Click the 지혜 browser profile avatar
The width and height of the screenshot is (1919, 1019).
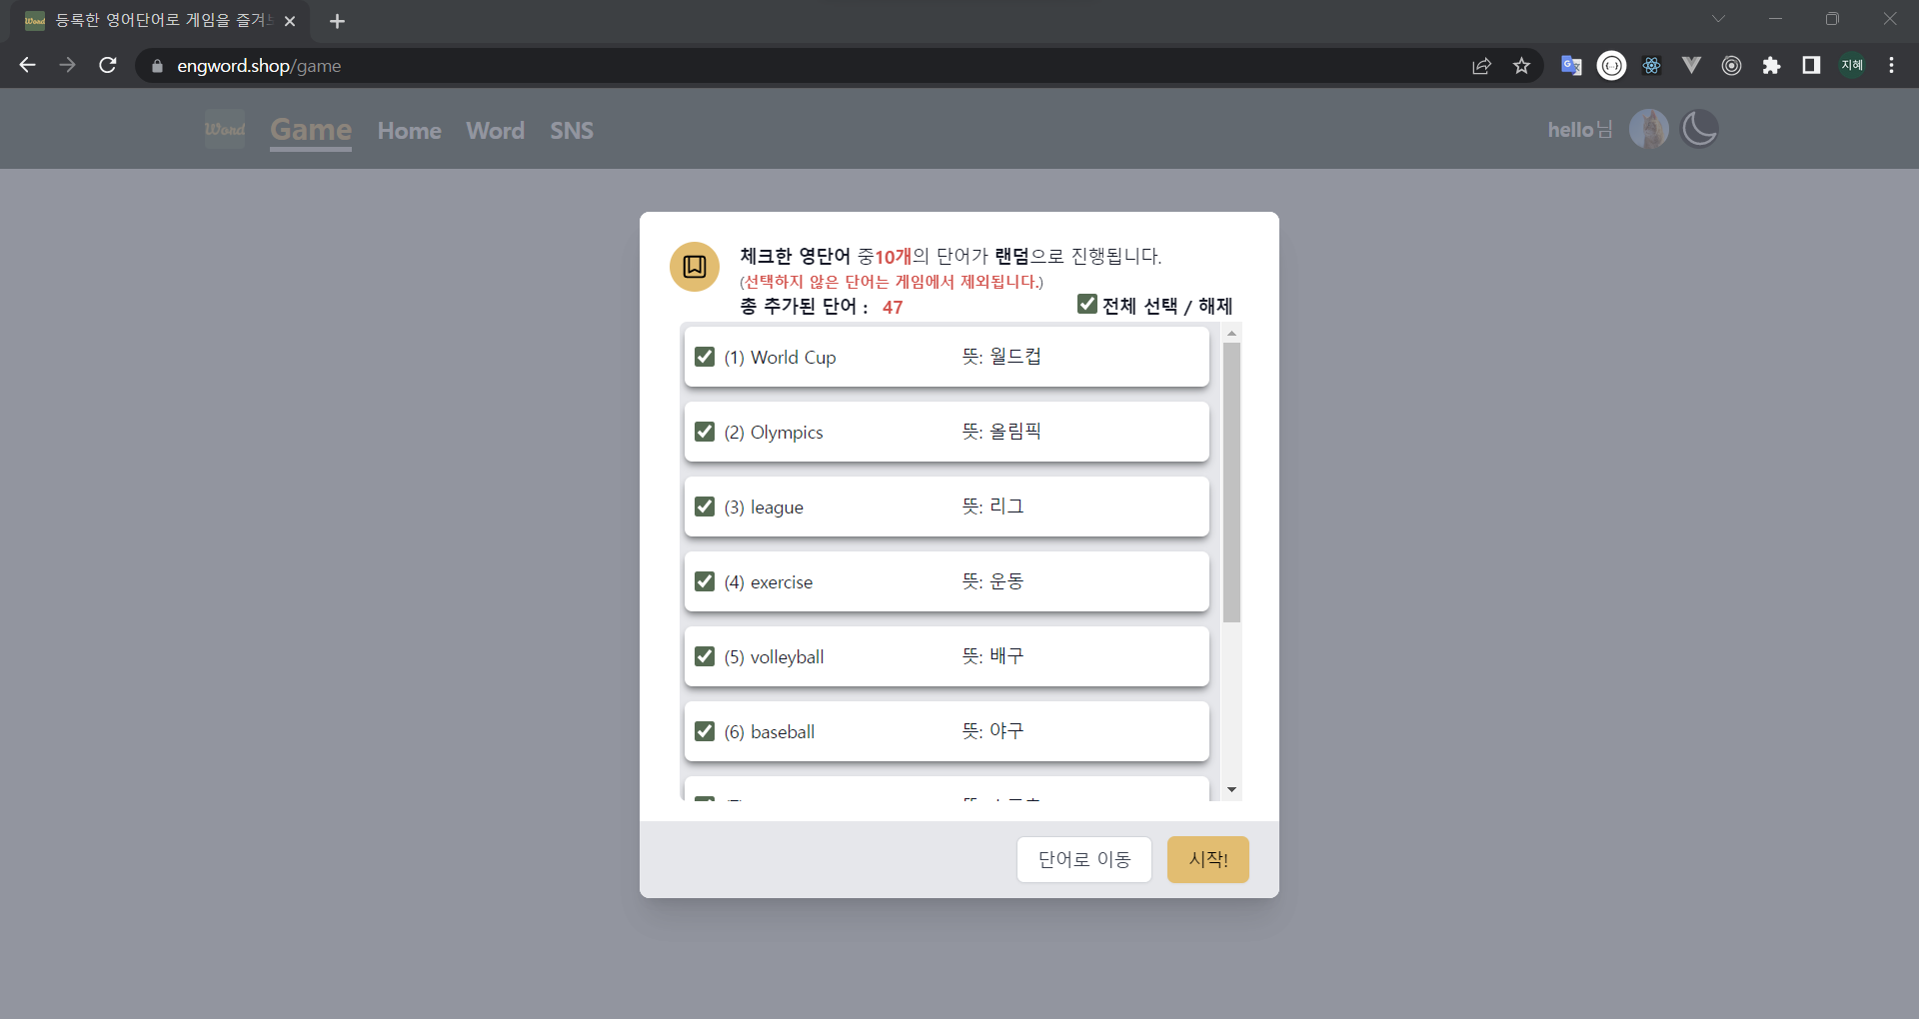1851,65
